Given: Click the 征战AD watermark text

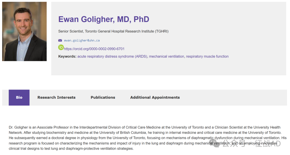Looking at the screenshot, I should 268,144.
